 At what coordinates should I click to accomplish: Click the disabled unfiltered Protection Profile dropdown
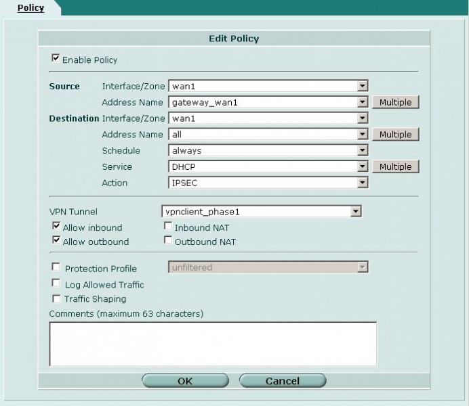click(x=268, y=267)
